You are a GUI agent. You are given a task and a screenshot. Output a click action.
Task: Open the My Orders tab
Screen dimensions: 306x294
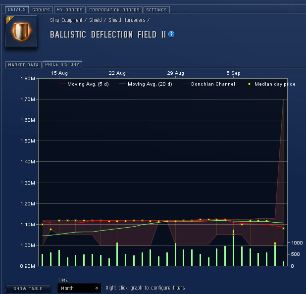click(x=70, y=10)
